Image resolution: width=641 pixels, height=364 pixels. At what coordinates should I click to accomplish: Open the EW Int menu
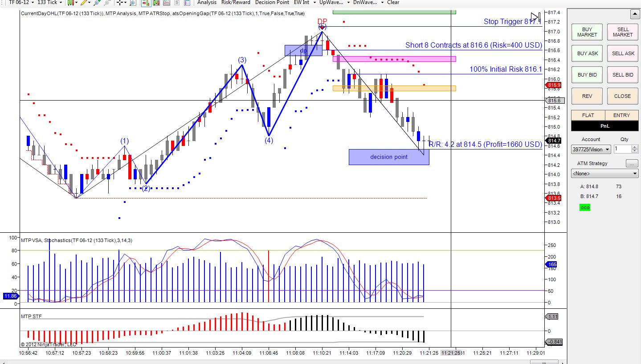(x=302, y=2)
